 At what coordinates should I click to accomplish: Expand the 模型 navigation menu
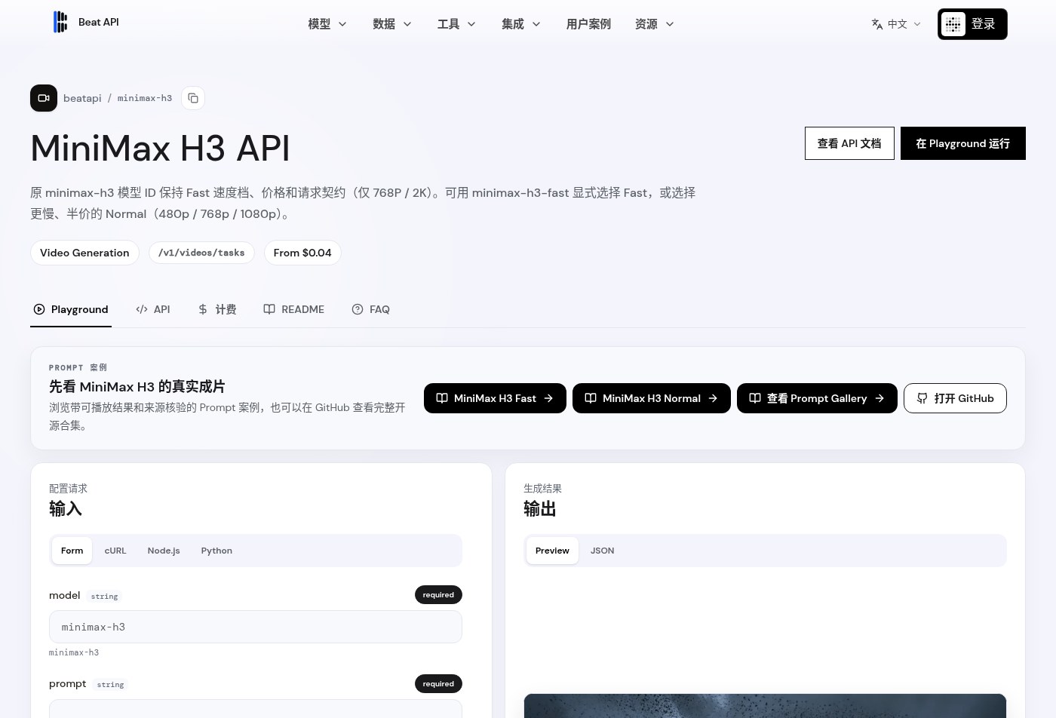click(327, 24)
